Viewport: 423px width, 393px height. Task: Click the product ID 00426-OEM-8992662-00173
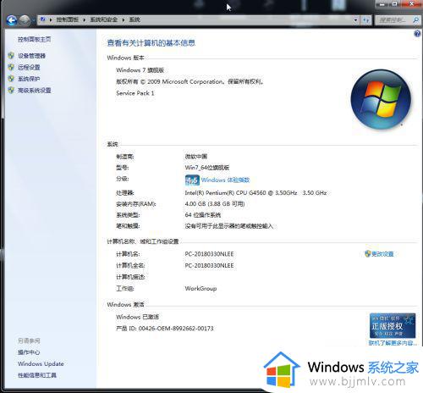pos(176,329)
